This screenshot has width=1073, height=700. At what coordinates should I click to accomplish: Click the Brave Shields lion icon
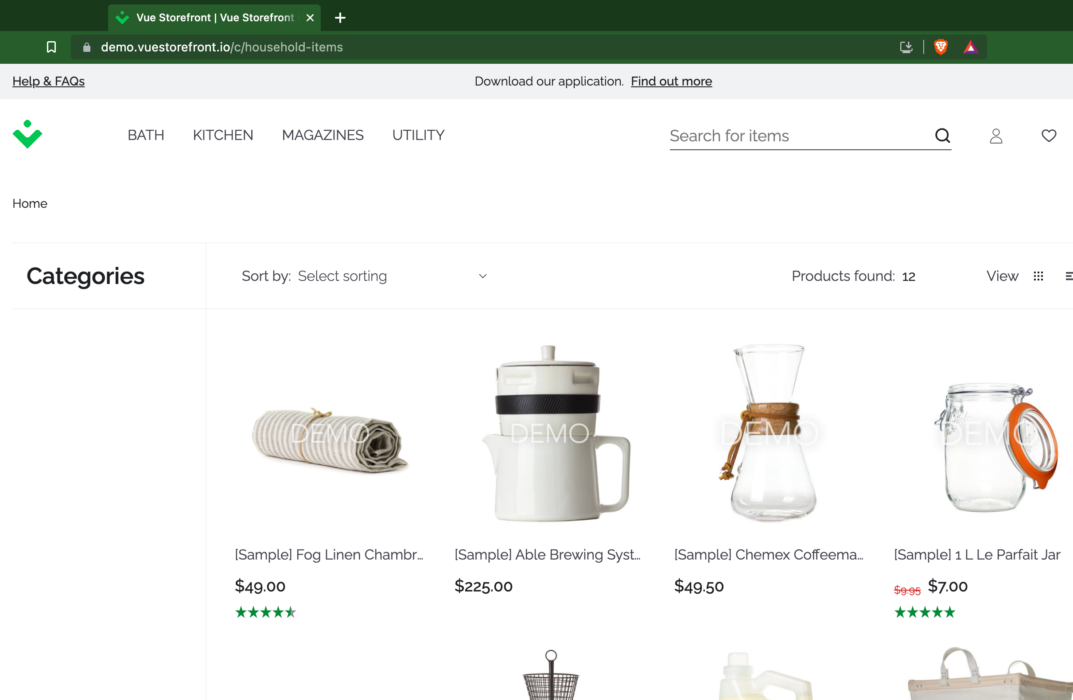click(x=941, y=47)
